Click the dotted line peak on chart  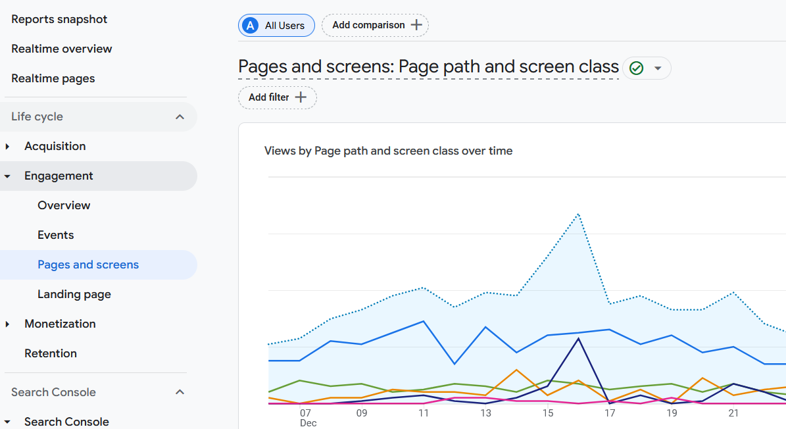click(x=578, y=214)
